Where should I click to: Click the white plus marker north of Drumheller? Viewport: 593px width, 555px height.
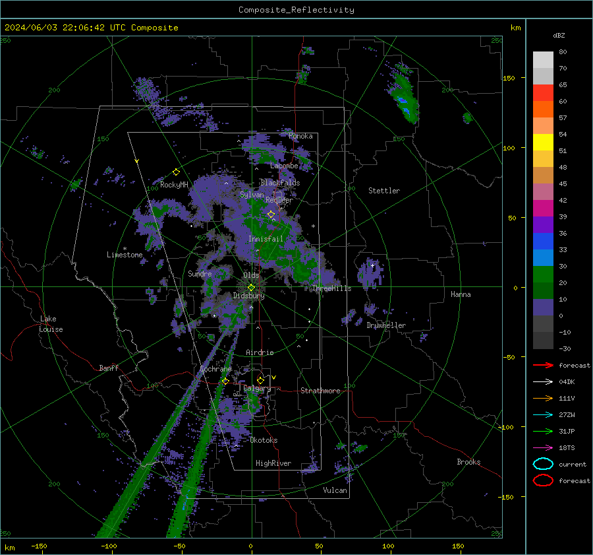tap(372, 265)
